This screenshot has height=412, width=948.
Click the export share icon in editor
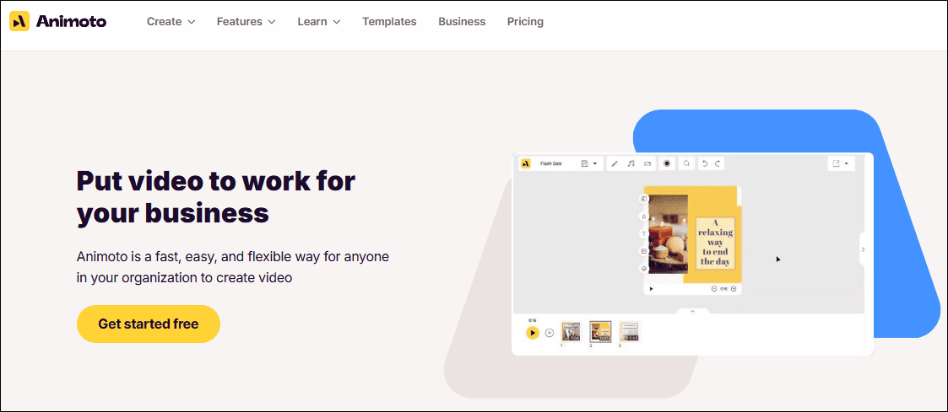click(x=837, y=163)
